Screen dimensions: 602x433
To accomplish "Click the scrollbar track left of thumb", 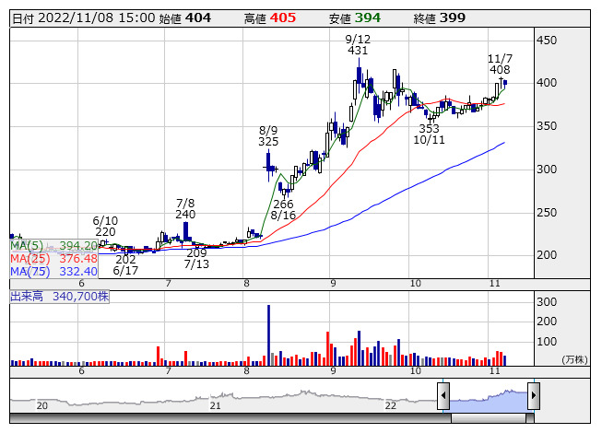I will [230, 418].
